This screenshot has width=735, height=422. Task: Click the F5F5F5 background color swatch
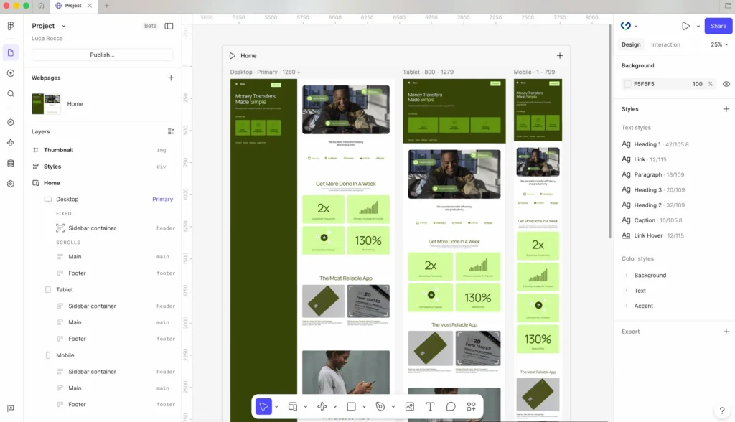627,84
